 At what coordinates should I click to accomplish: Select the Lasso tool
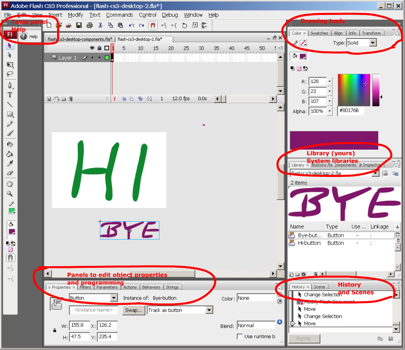(10, 74)
